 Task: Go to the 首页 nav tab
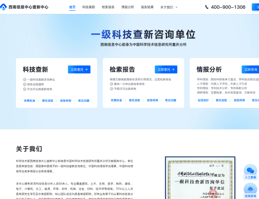72,7
